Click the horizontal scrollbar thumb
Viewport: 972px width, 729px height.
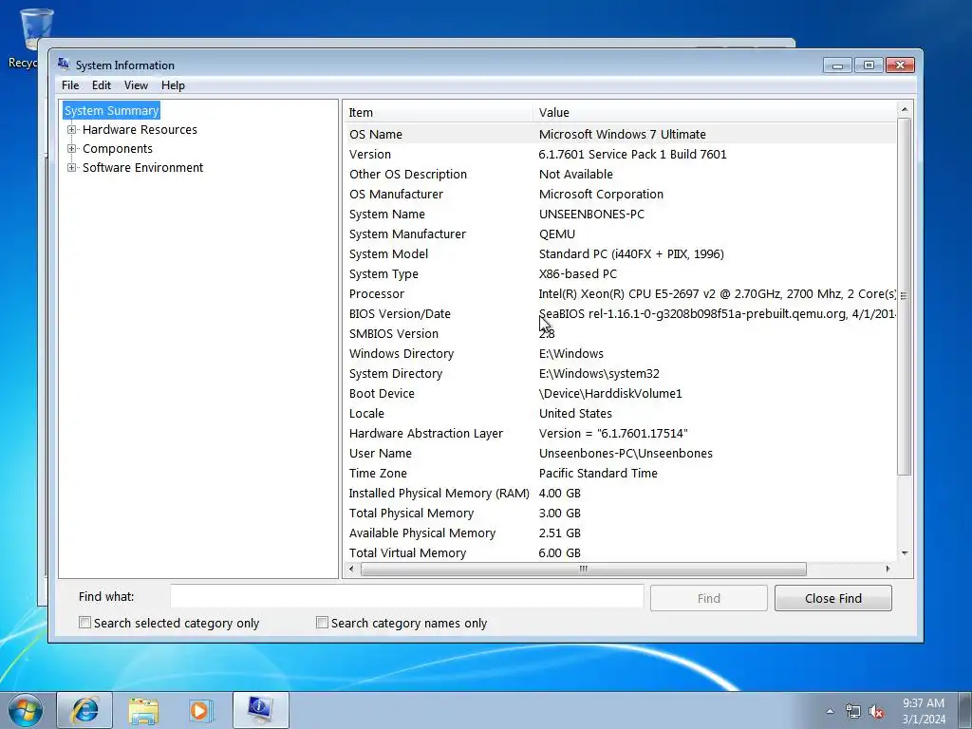[584, 569]
